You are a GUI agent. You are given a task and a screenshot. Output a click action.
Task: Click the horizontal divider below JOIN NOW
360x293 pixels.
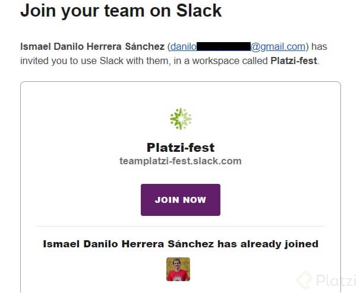point(181,227)
